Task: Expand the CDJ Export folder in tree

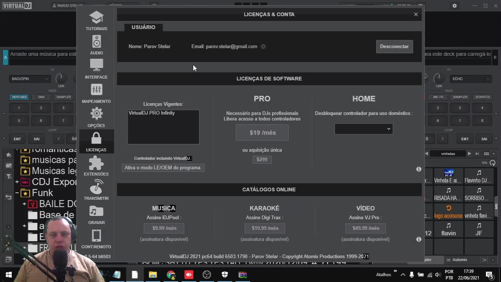Action: [17, 182]
